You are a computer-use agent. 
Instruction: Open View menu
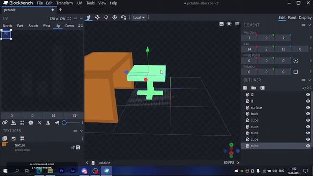click(102, 3)
